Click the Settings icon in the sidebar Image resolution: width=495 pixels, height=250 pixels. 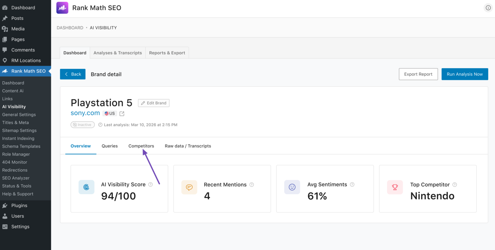(5, 226)
